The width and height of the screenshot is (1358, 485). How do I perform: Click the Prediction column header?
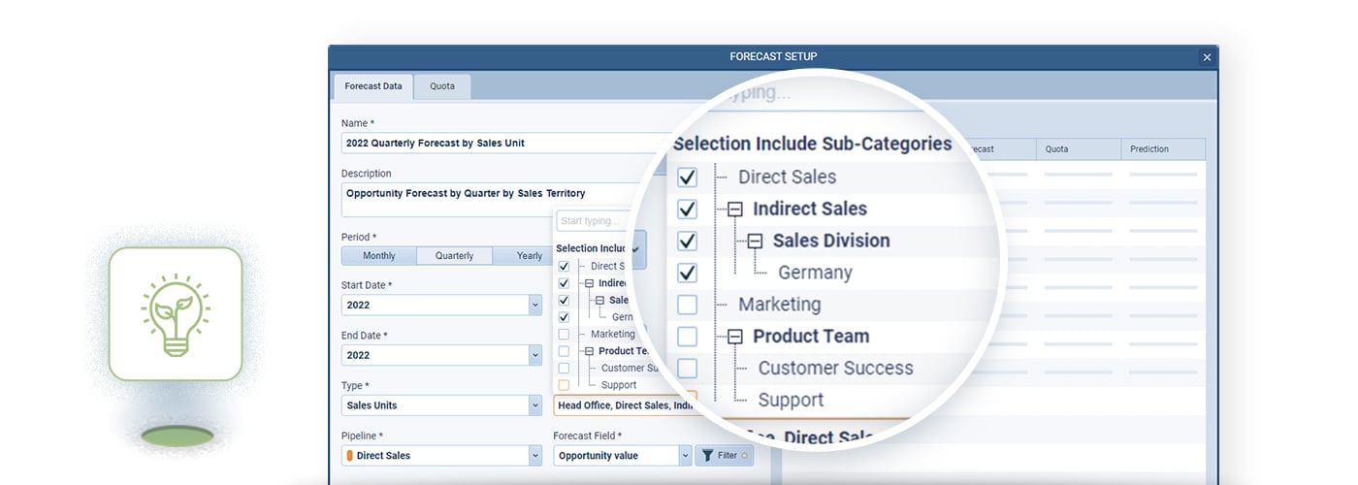tap(1163, 149)
